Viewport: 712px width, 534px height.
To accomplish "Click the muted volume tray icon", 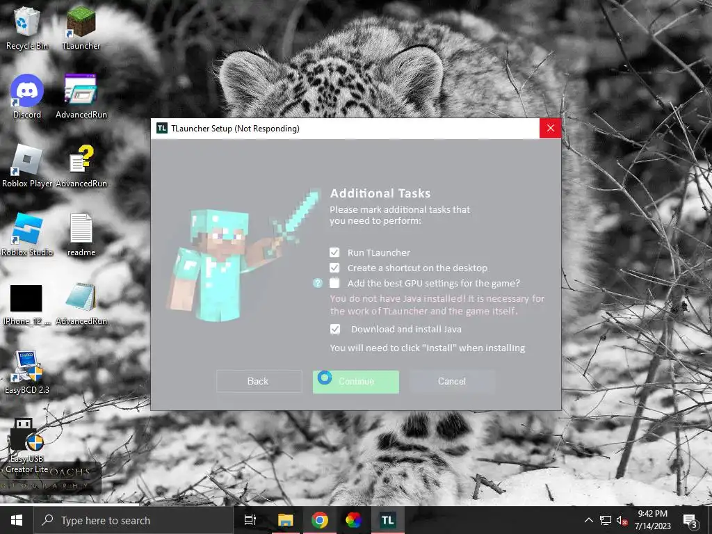I will pyautogui.click(x=622, y=520).
